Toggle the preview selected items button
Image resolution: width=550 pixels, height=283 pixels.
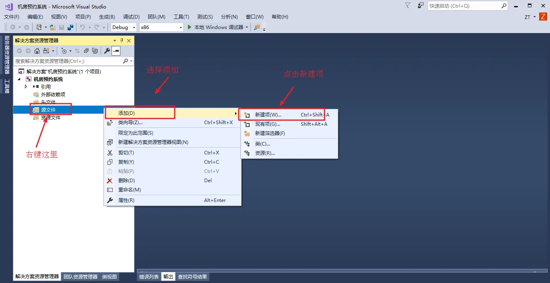[116, 51]
